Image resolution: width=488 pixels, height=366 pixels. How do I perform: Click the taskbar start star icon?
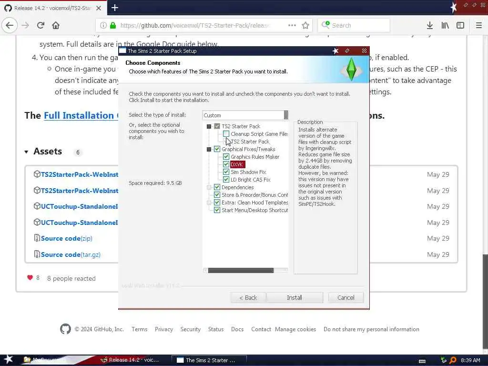pyautogui.click(x=8, y=359)
